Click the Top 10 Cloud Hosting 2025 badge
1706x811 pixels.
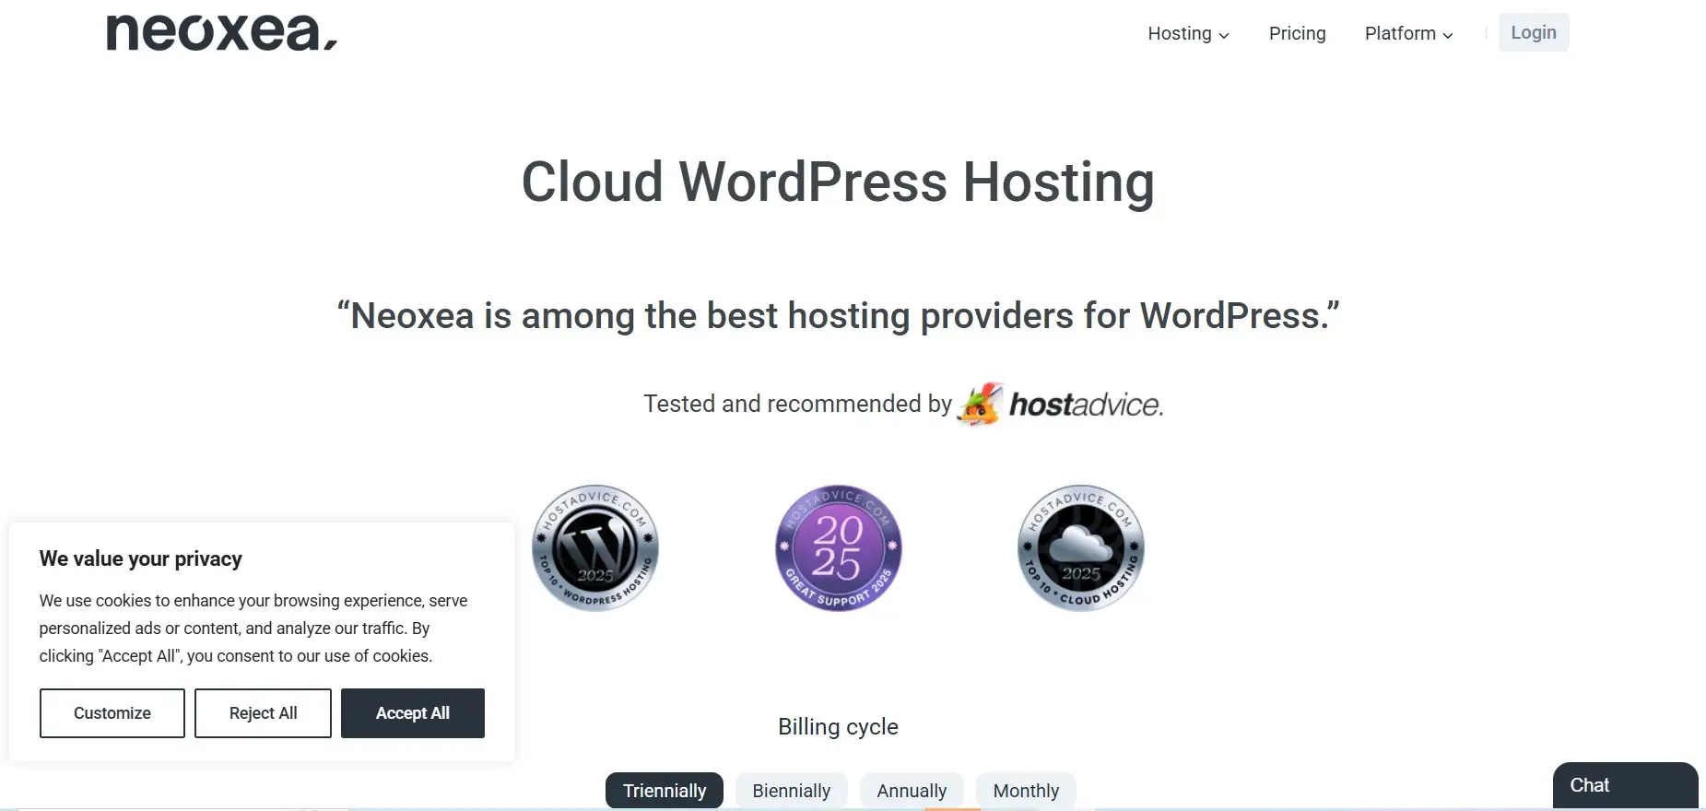click(1081, 547)
